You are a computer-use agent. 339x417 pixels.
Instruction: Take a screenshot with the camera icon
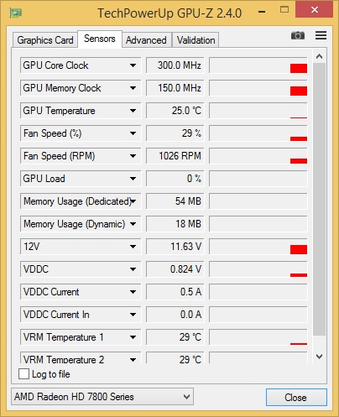click(298, 35)
